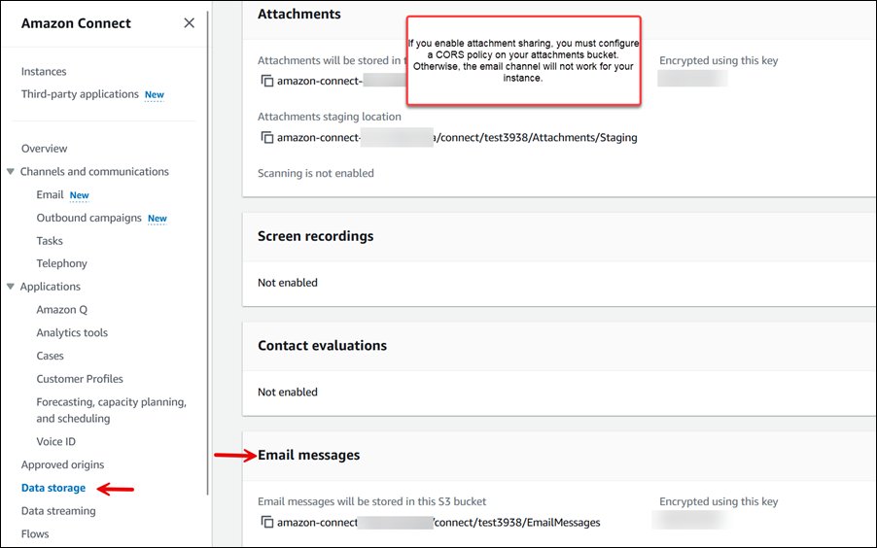Open Analytics tools page
Screen dimensions: 877x548
click(x=72, y=333)
